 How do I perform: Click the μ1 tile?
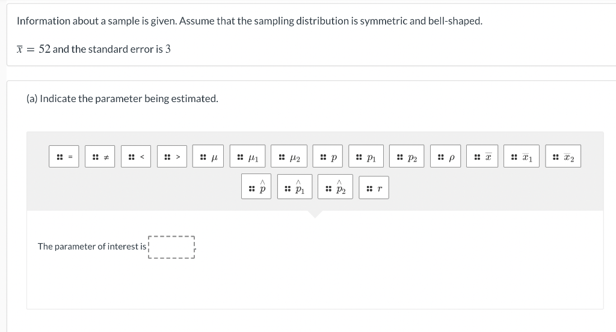[x=248, y=158]
